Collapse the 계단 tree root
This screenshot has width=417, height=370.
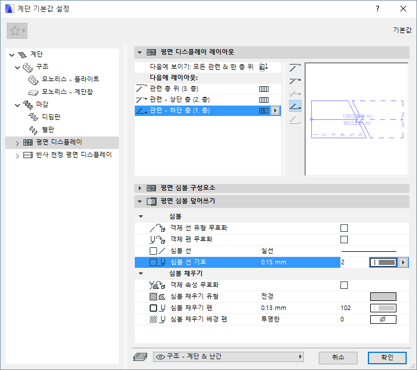(11, 55)
